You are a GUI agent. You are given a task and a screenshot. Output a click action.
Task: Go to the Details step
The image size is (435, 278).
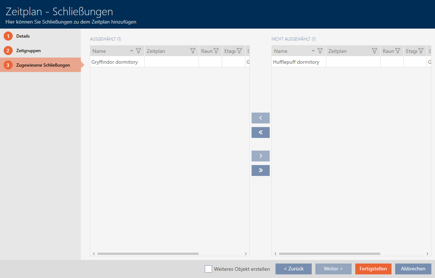pos(23,36)
